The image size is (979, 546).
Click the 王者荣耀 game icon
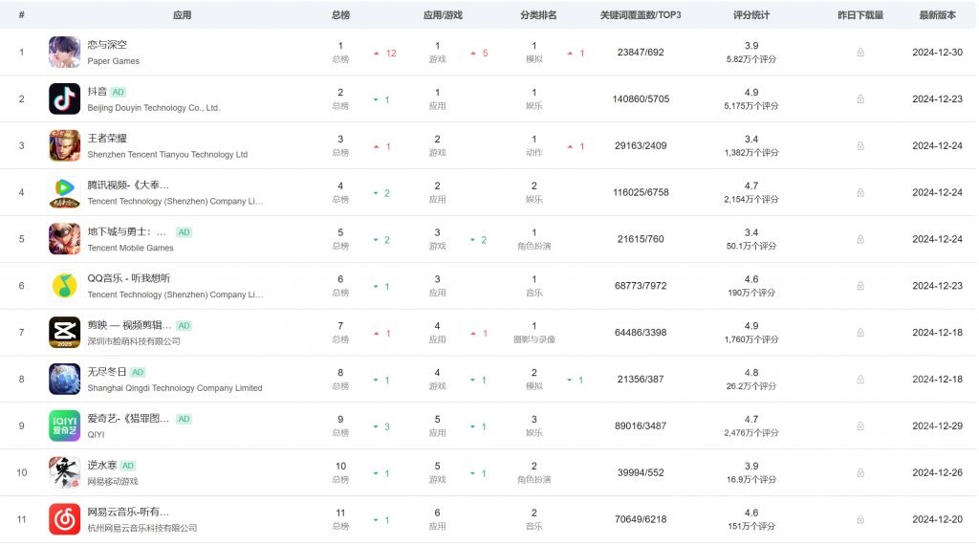tap(64, 146)
